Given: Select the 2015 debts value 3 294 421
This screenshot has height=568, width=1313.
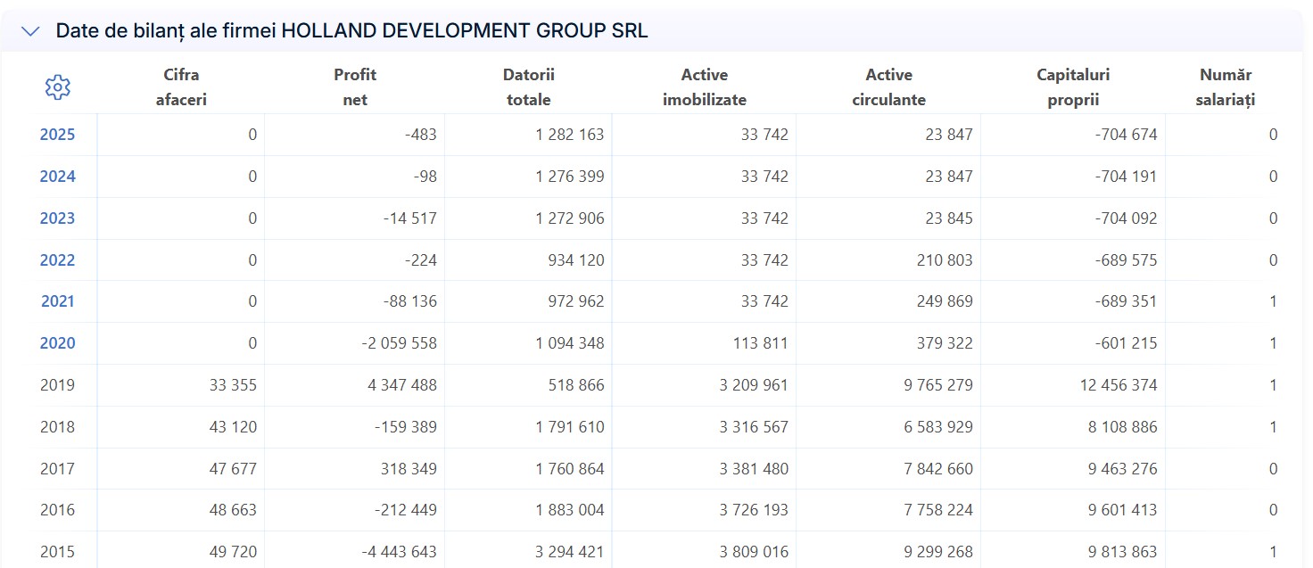Looking at the screenshot, I should coord(570,552).
